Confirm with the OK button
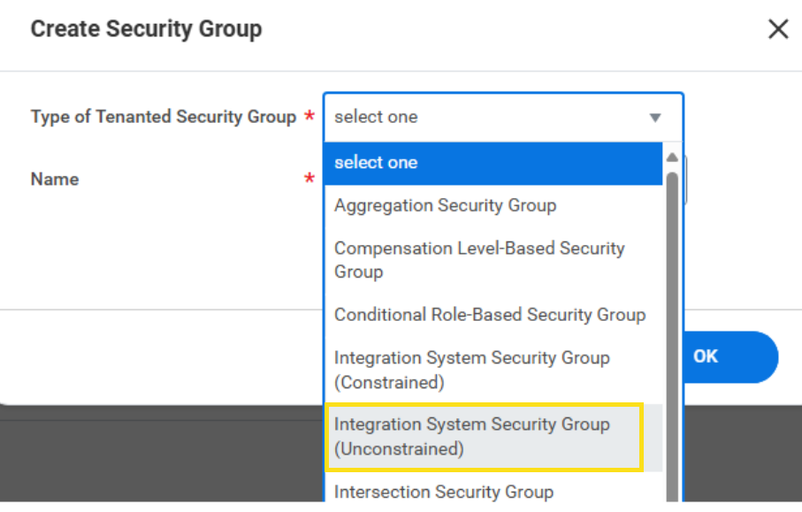The width and height of the screenshot is (802, 512). pyautogui.click(x=706, y=356)
